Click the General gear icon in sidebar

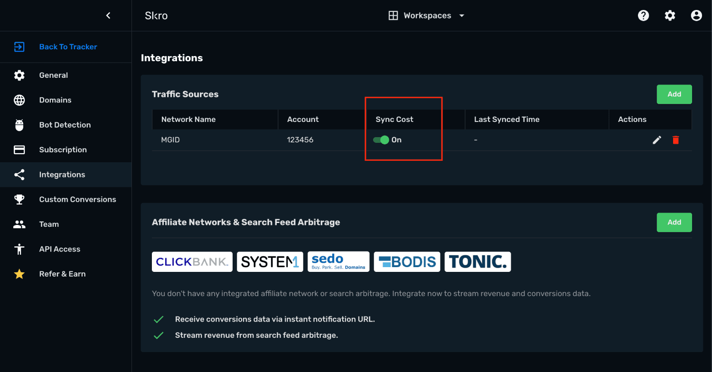pyautogui.click(x=19, y=75)
